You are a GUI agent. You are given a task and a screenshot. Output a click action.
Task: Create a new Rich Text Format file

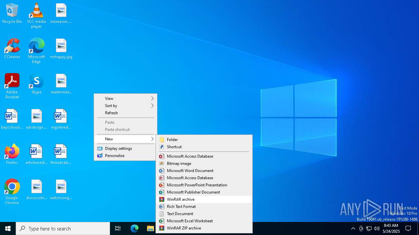[x=204, y=207]
